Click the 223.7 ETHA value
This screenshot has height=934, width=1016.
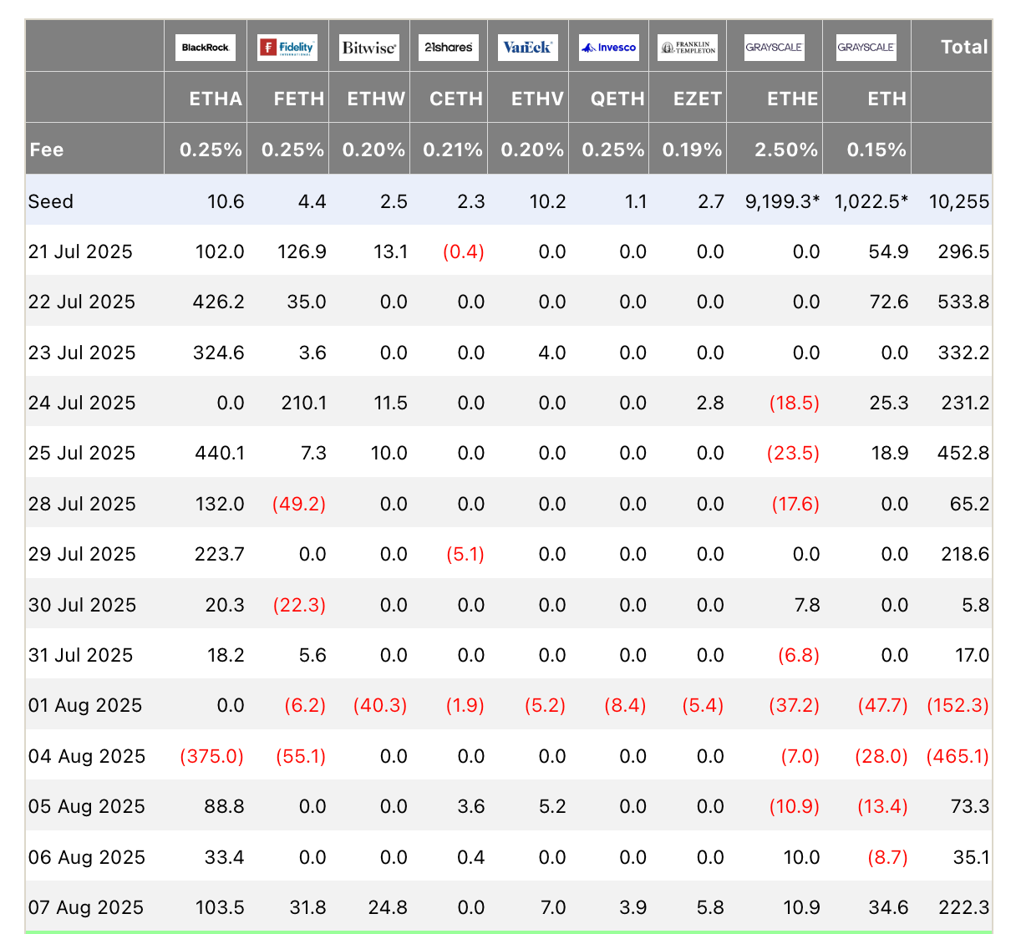tap(218, 554)
